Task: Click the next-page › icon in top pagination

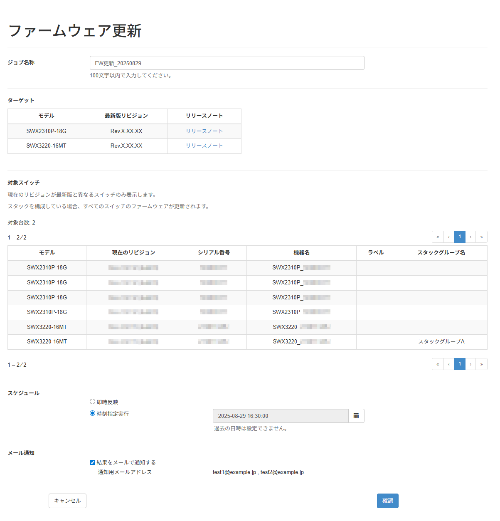Action: click(x=470, y=237)
